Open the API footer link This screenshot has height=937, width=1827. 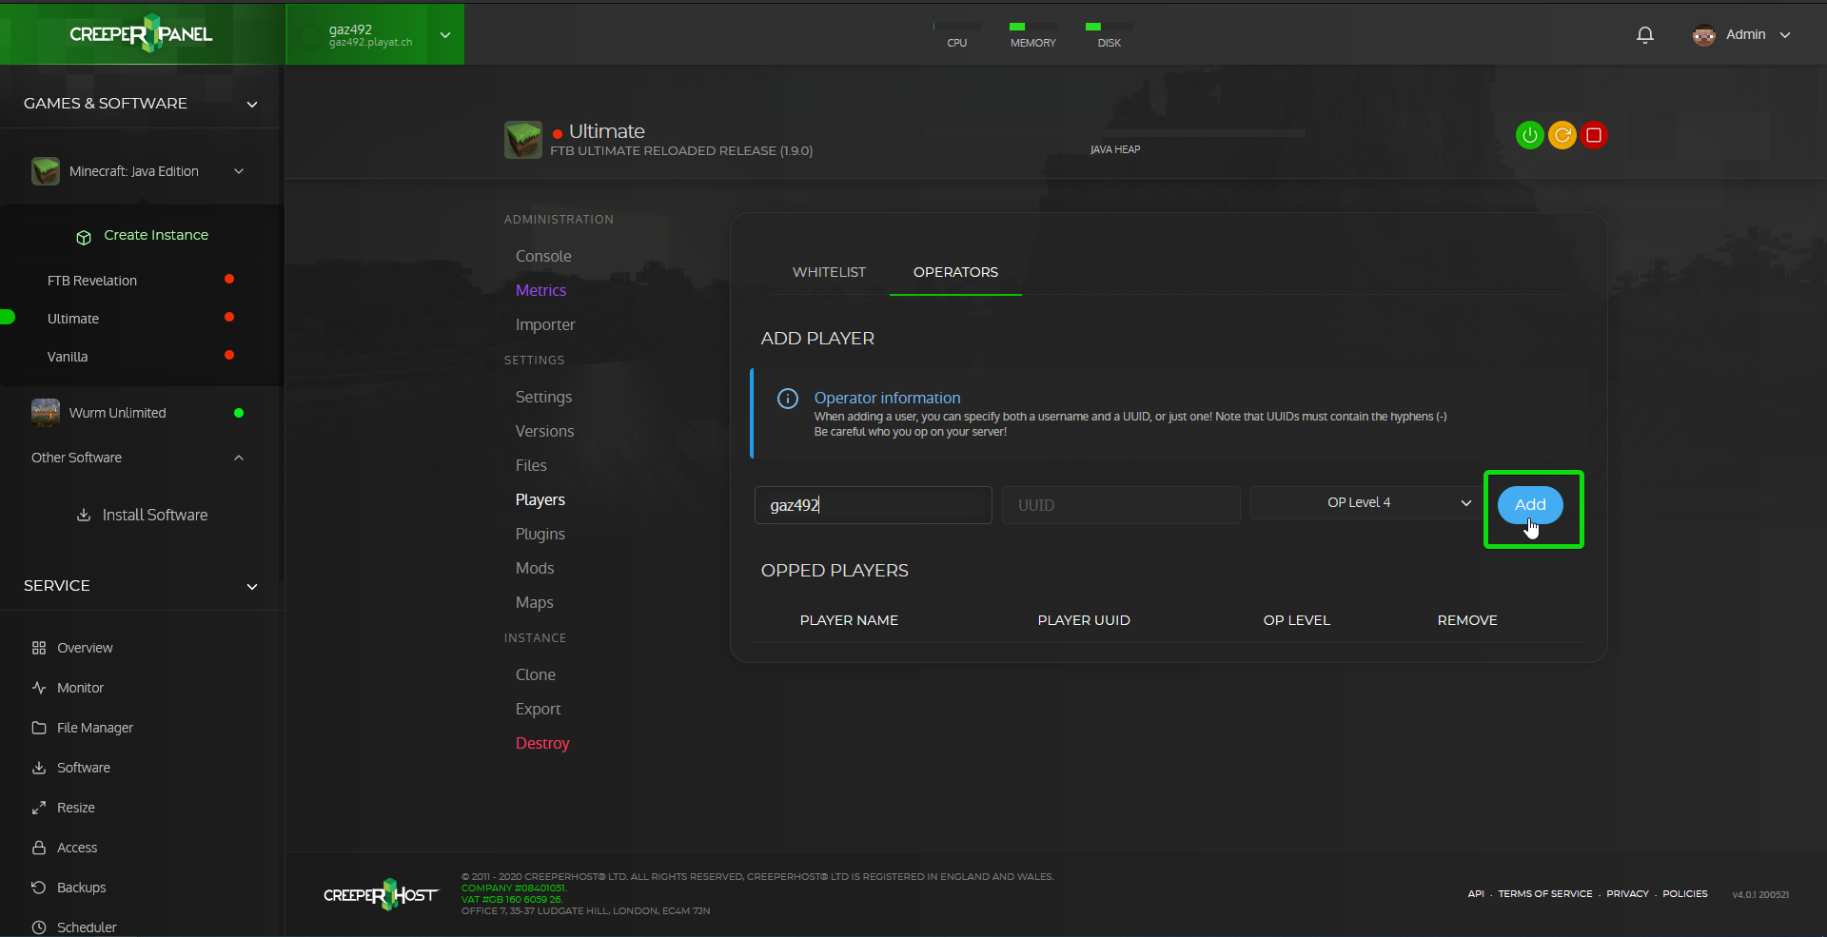pyautogui.click(x=1476, y=894)
